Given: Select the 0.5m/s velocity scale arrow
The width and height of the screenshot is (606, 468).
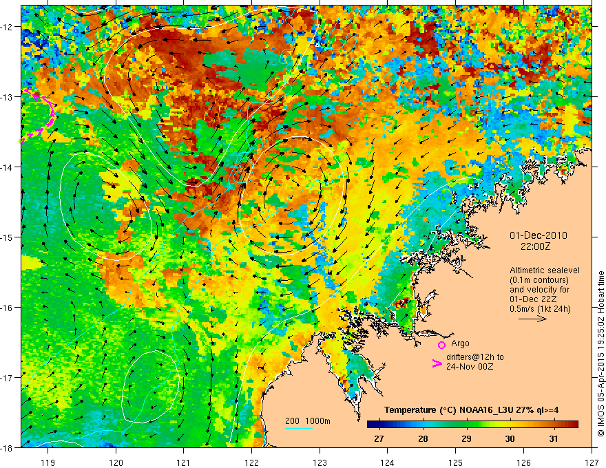Looking at the screenshot, I should [x=532, y=319].
